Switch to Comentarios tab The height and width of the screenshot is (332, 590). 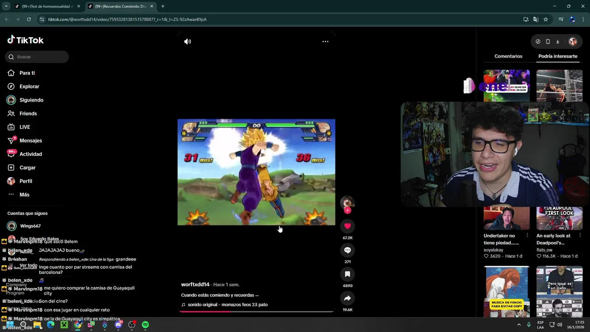(508, 56)
